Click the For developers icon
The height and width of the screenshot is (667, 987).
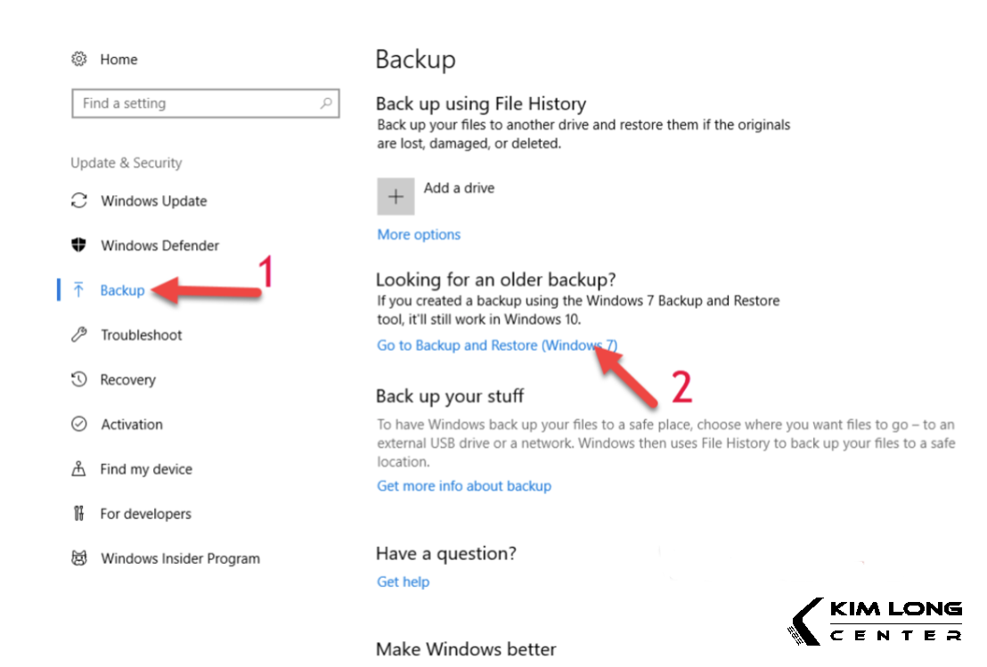pos(79,514)
